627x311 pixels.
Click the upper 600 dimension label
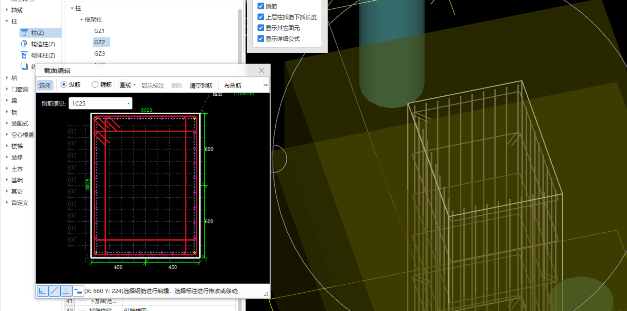point(209,149)
